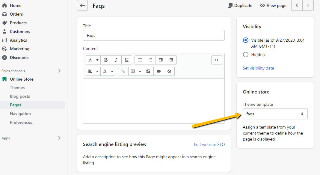Open the text color dropdown
Viewport: 320px width, 175px height.
pyautogui.click(x=108, y=71)
